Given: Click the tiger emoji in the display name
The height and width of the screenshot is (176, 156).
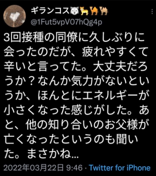Looking at the screenshot, I should (84, 11).
